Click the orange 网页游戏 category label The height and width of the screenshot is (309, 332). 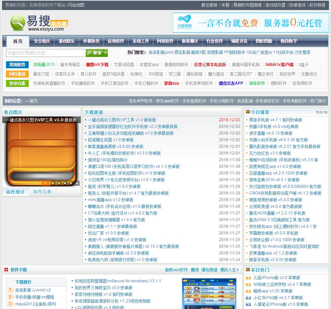click(x=17, y=74)
